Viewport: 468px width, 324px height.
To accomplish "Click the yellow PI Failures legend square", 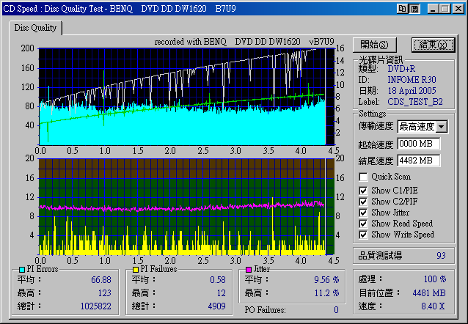I will (x=136, y=270).
